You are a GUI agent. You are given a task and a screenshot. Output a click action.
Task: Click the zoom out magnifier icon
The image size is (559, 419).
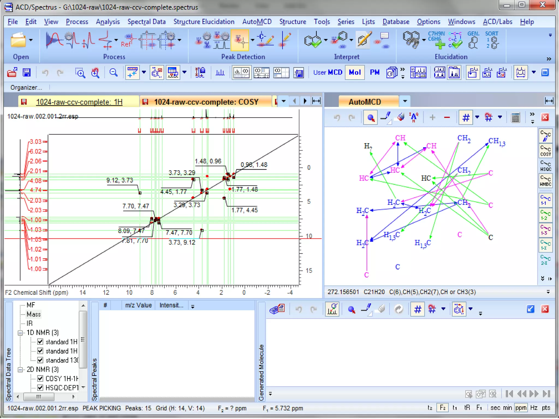pyautogui.click(x=114, y=73)
